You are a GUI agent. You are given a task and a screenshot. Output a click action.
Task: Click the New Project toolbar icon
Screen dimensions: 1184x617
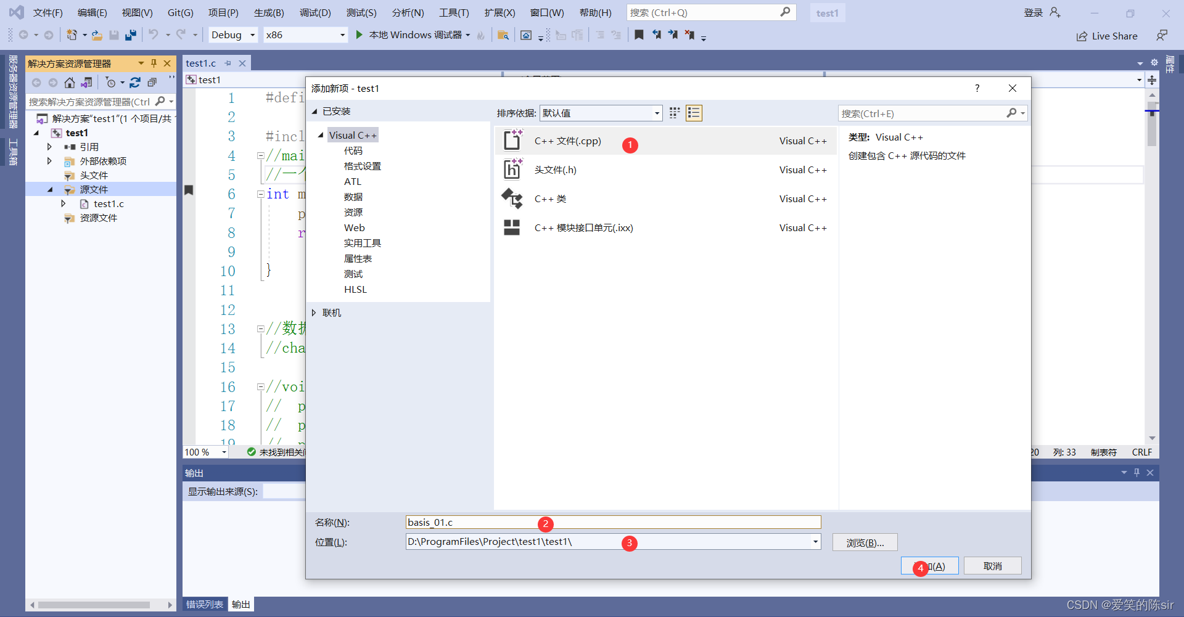pyautogui.click(x=72, y=35)
